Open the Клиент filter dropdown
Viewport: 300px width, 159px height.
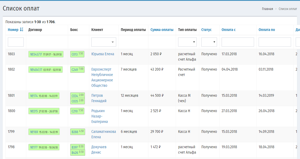[104, 42]
